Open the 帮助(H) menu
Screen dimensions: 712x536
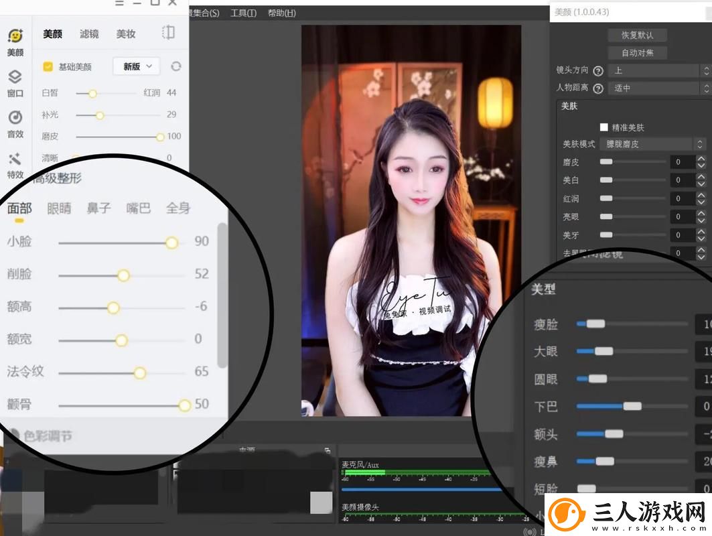281,13
